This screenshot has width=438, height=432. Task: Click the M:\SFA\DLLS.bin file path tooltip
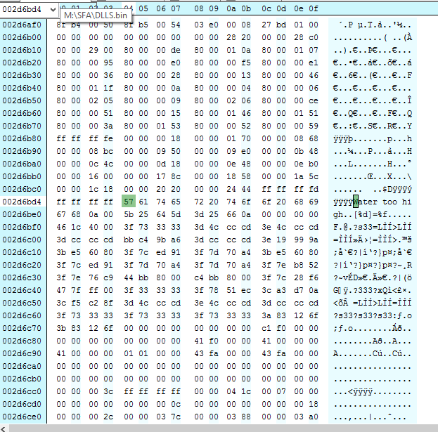(x=96, y=14)
